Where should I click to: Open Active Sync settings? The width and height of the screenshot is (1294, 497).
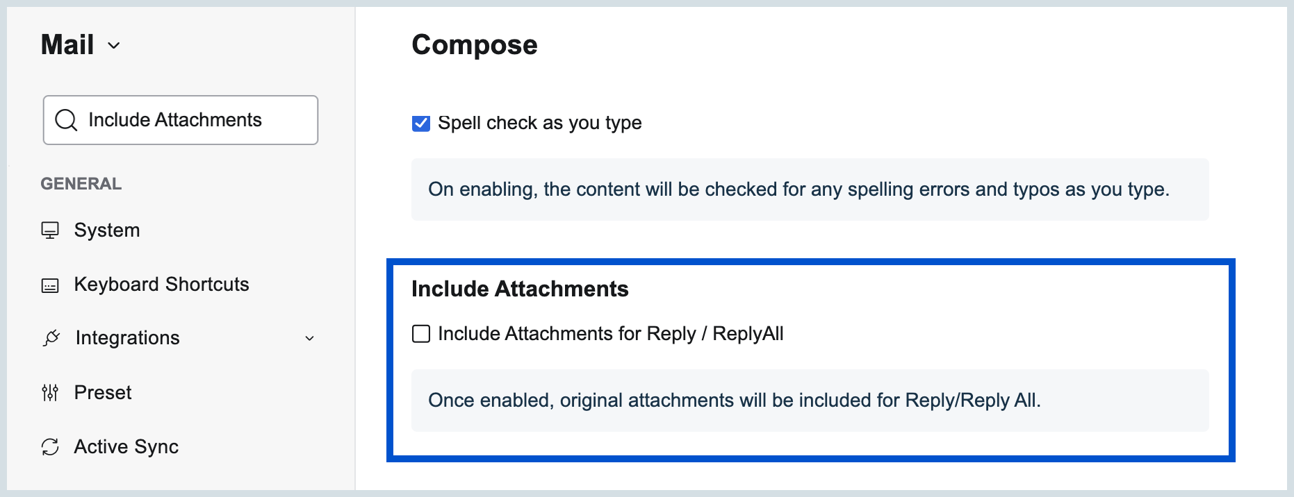coord(126,446)
